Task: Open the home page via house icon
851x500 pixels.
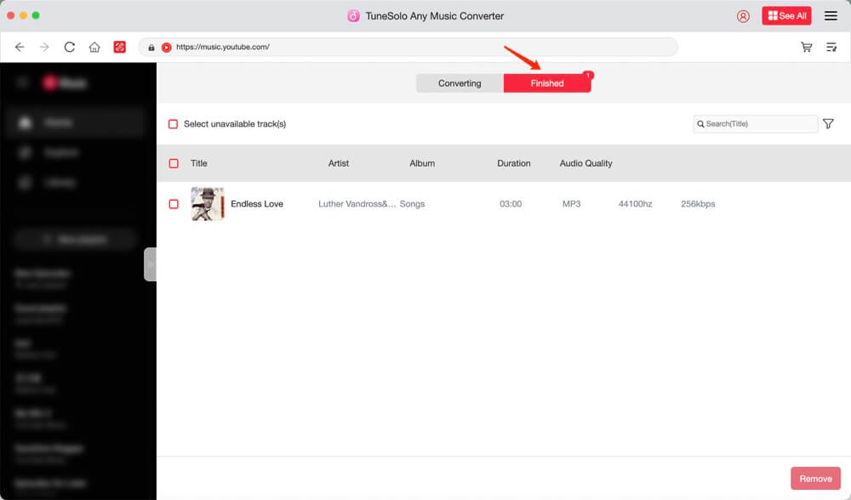Action: [94, 47]
